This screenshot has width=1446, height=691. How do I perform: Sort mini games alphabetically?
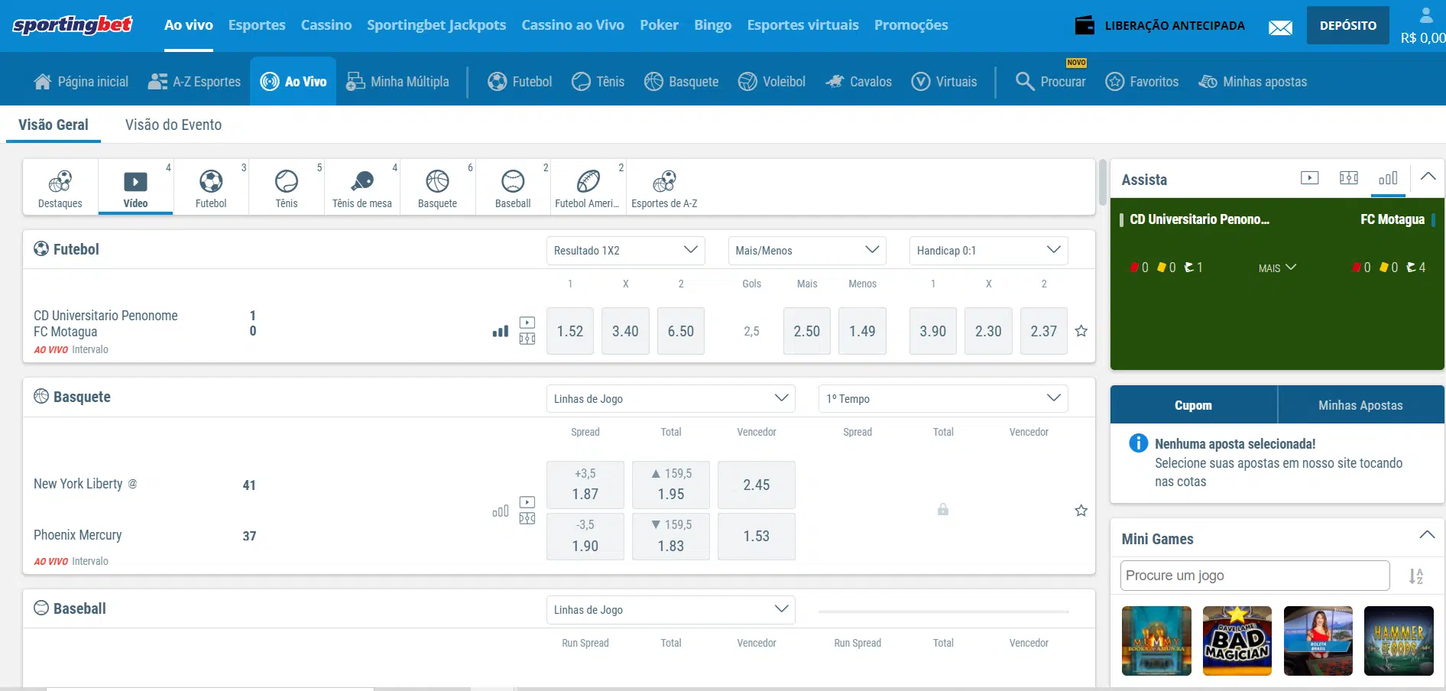point(1416,576)
